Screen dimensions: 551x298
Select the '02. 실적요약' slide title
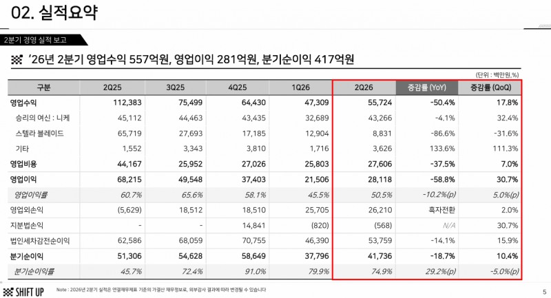click(54, 12)
